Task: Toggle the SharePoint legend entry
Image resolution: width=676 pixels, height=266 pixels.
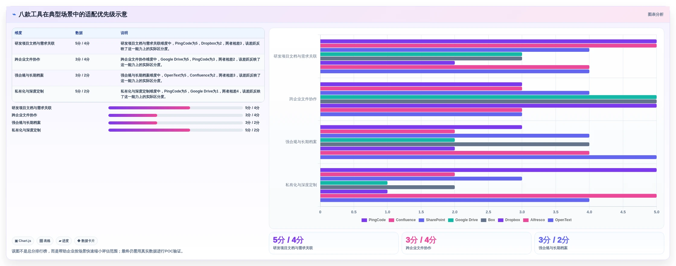Action: tap(432, 220)
